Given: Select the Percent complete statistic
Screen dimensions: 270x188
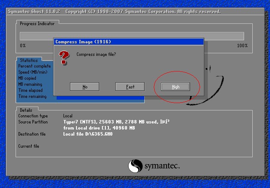Looking at the screenshot, I should click(35, 66).
